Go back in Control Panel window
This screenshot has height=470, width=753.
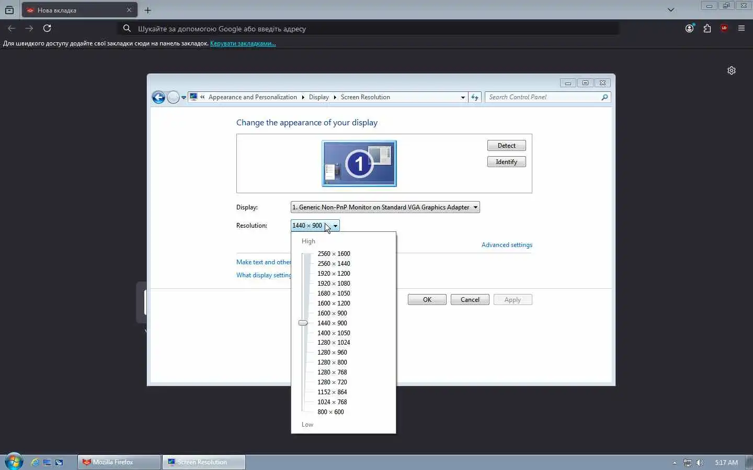[x=158, y=97]
